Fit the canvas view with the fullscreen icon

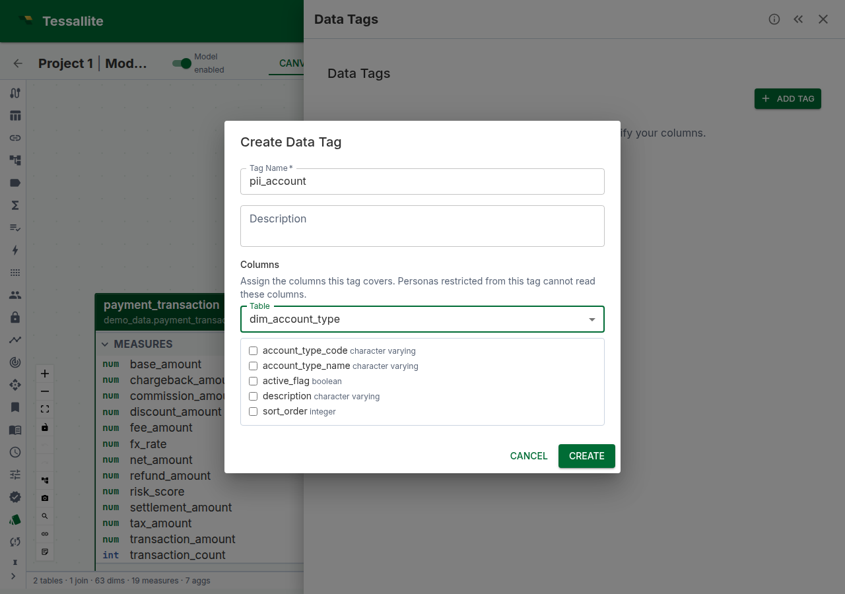tap(45, 409)
